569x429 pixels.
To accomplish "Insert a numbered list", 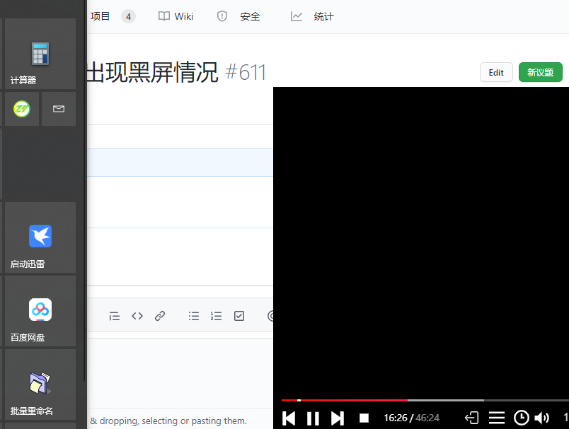I will (x=216, y=316).
